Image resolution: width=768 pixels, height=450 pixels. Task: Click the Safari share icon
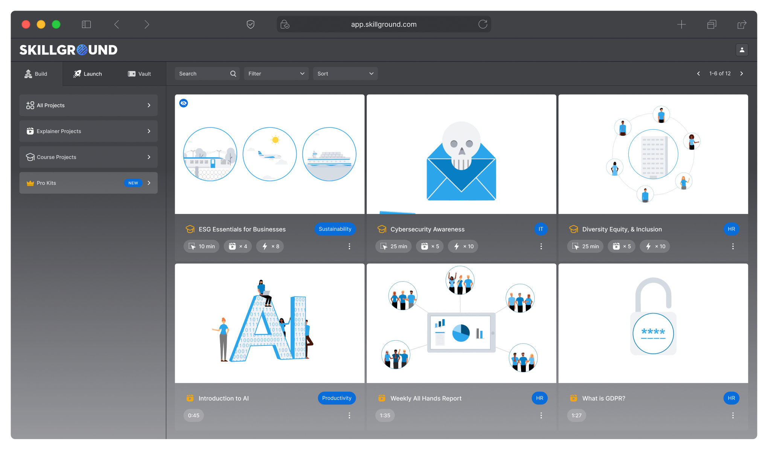(741, 24)
